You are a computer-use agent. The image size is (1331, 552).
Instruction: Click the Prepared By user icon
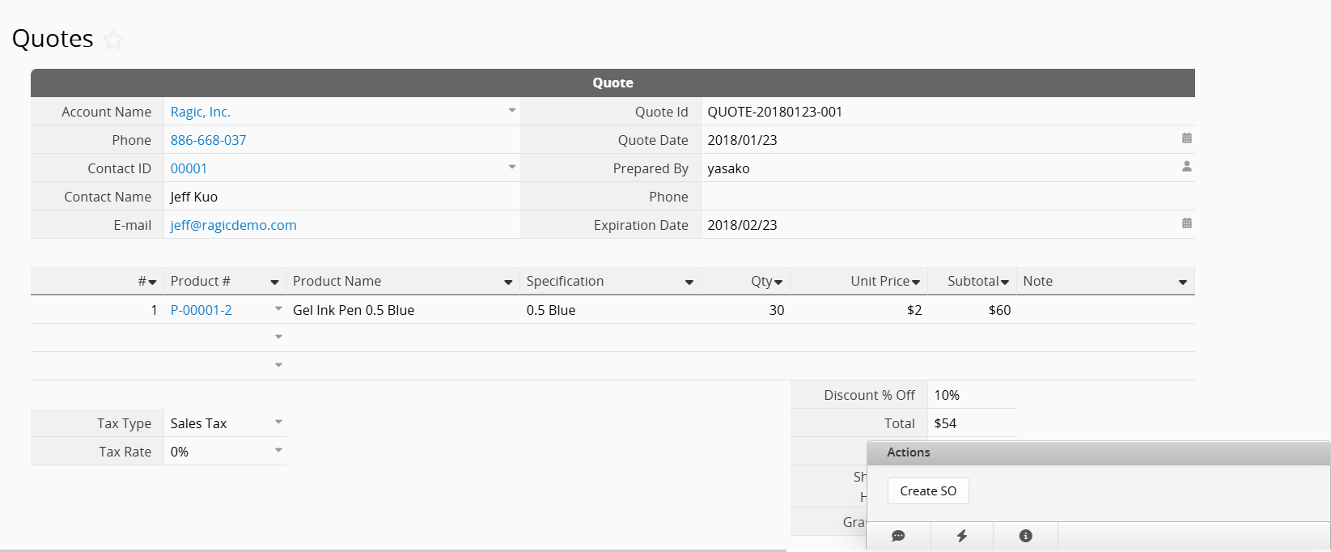[x=1186, y=167]
